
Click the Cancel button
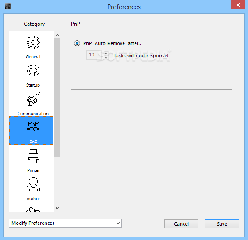[181, 224]
